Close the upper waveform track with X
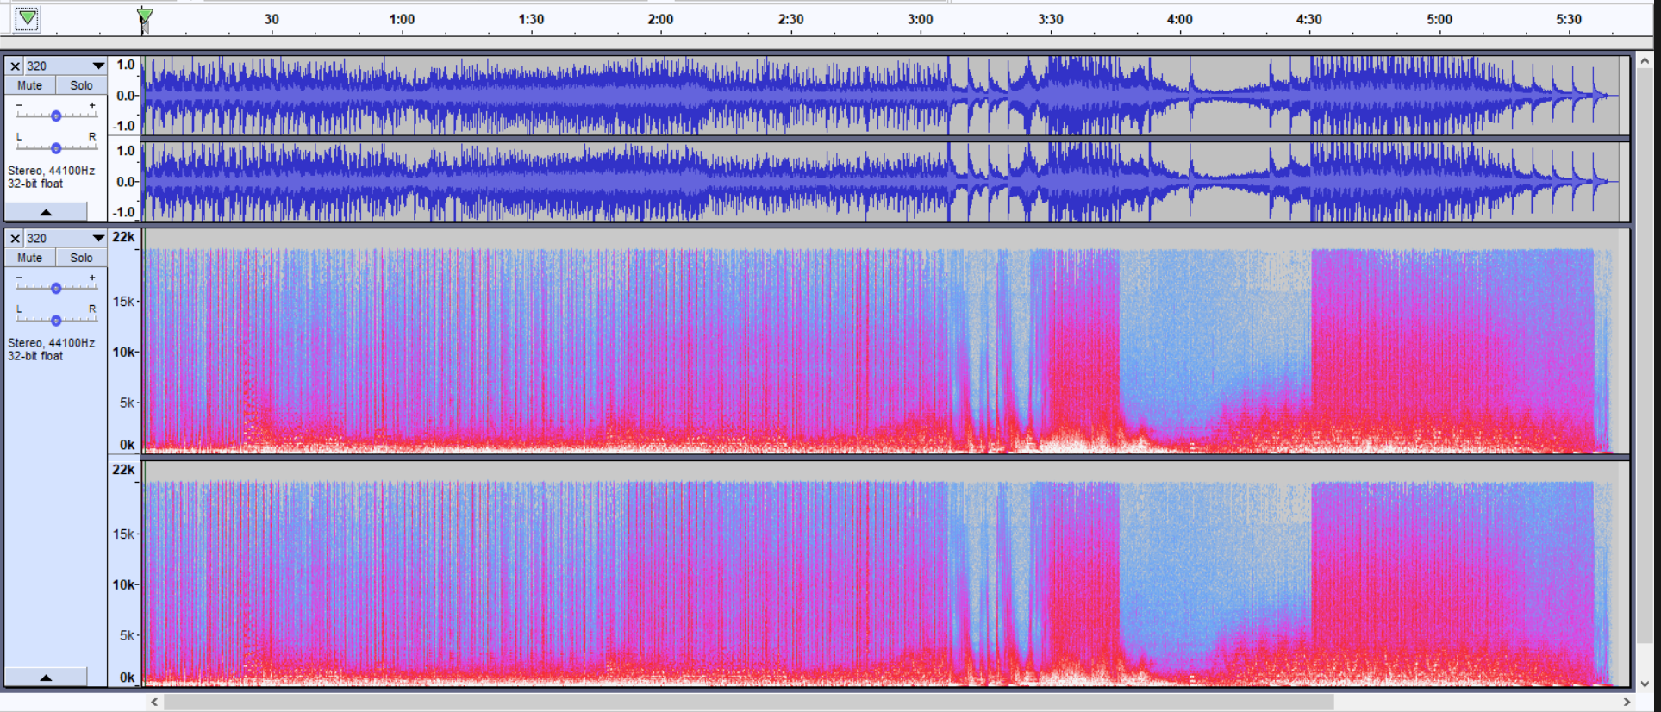 coord(15,66)
